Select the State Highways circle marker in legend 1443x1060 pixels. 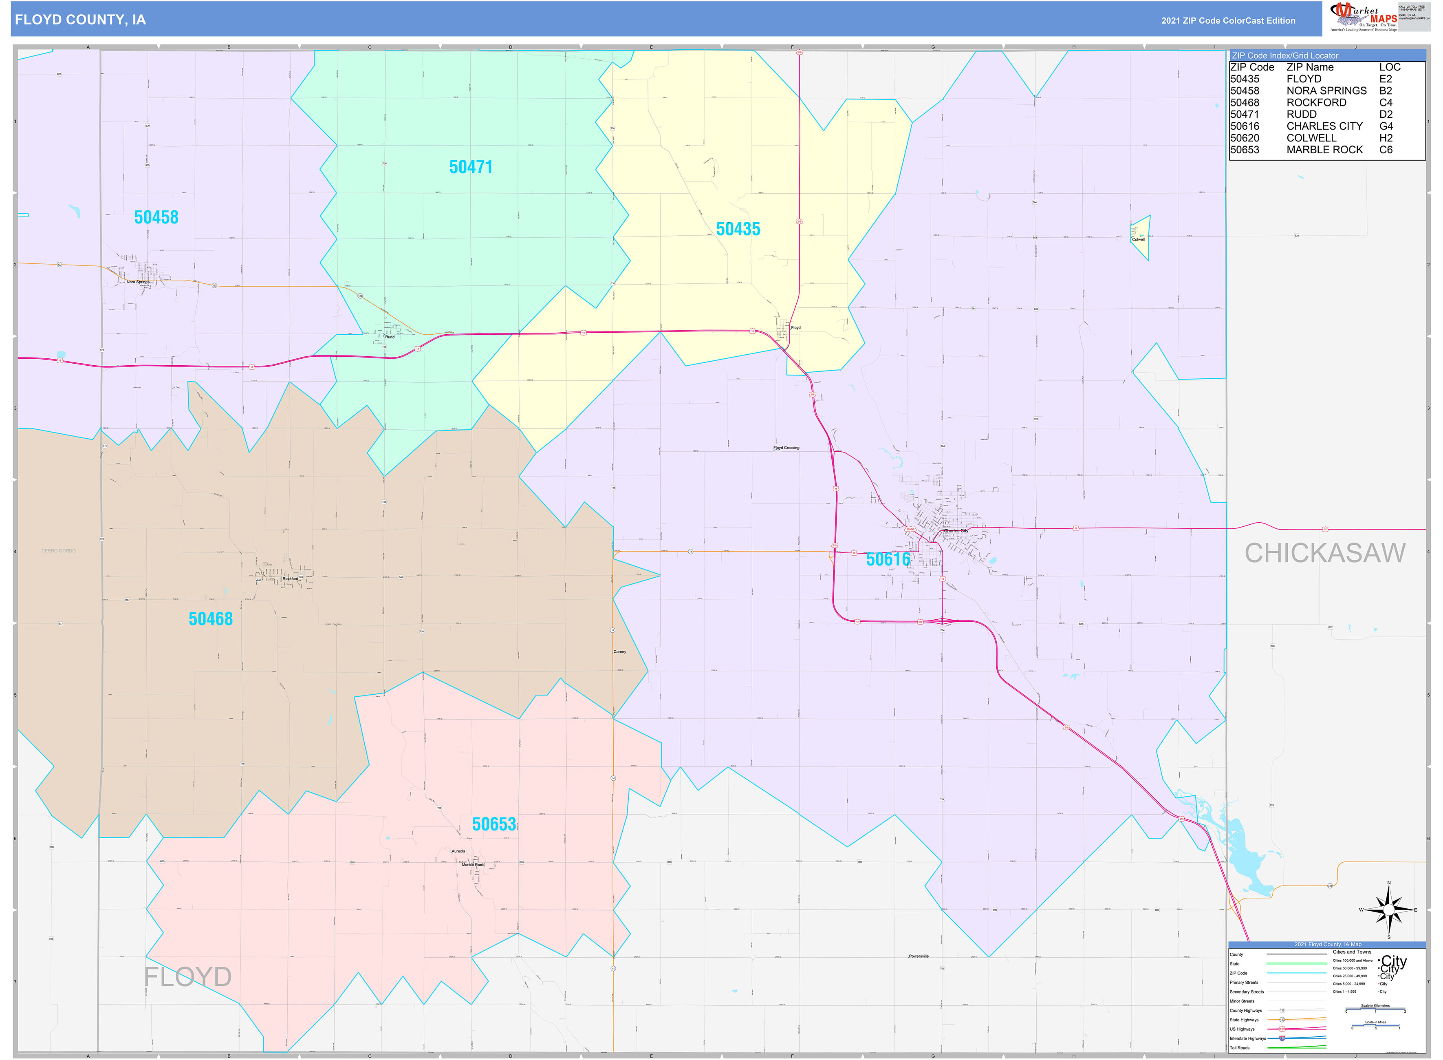pos(1282,1020)
